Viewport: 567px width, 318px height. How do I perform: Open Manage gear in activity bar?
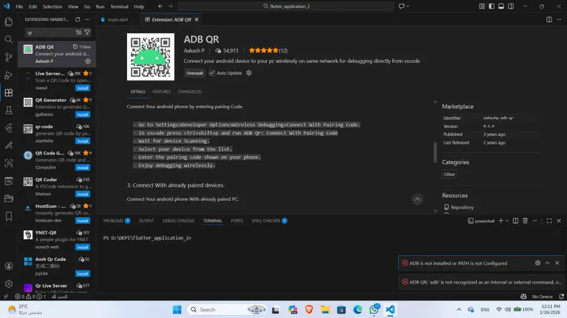pos(9,283)
